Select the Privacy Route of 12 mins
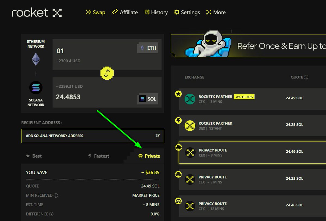The width and height of the screenshot is (326, 221). coord(252,206)
